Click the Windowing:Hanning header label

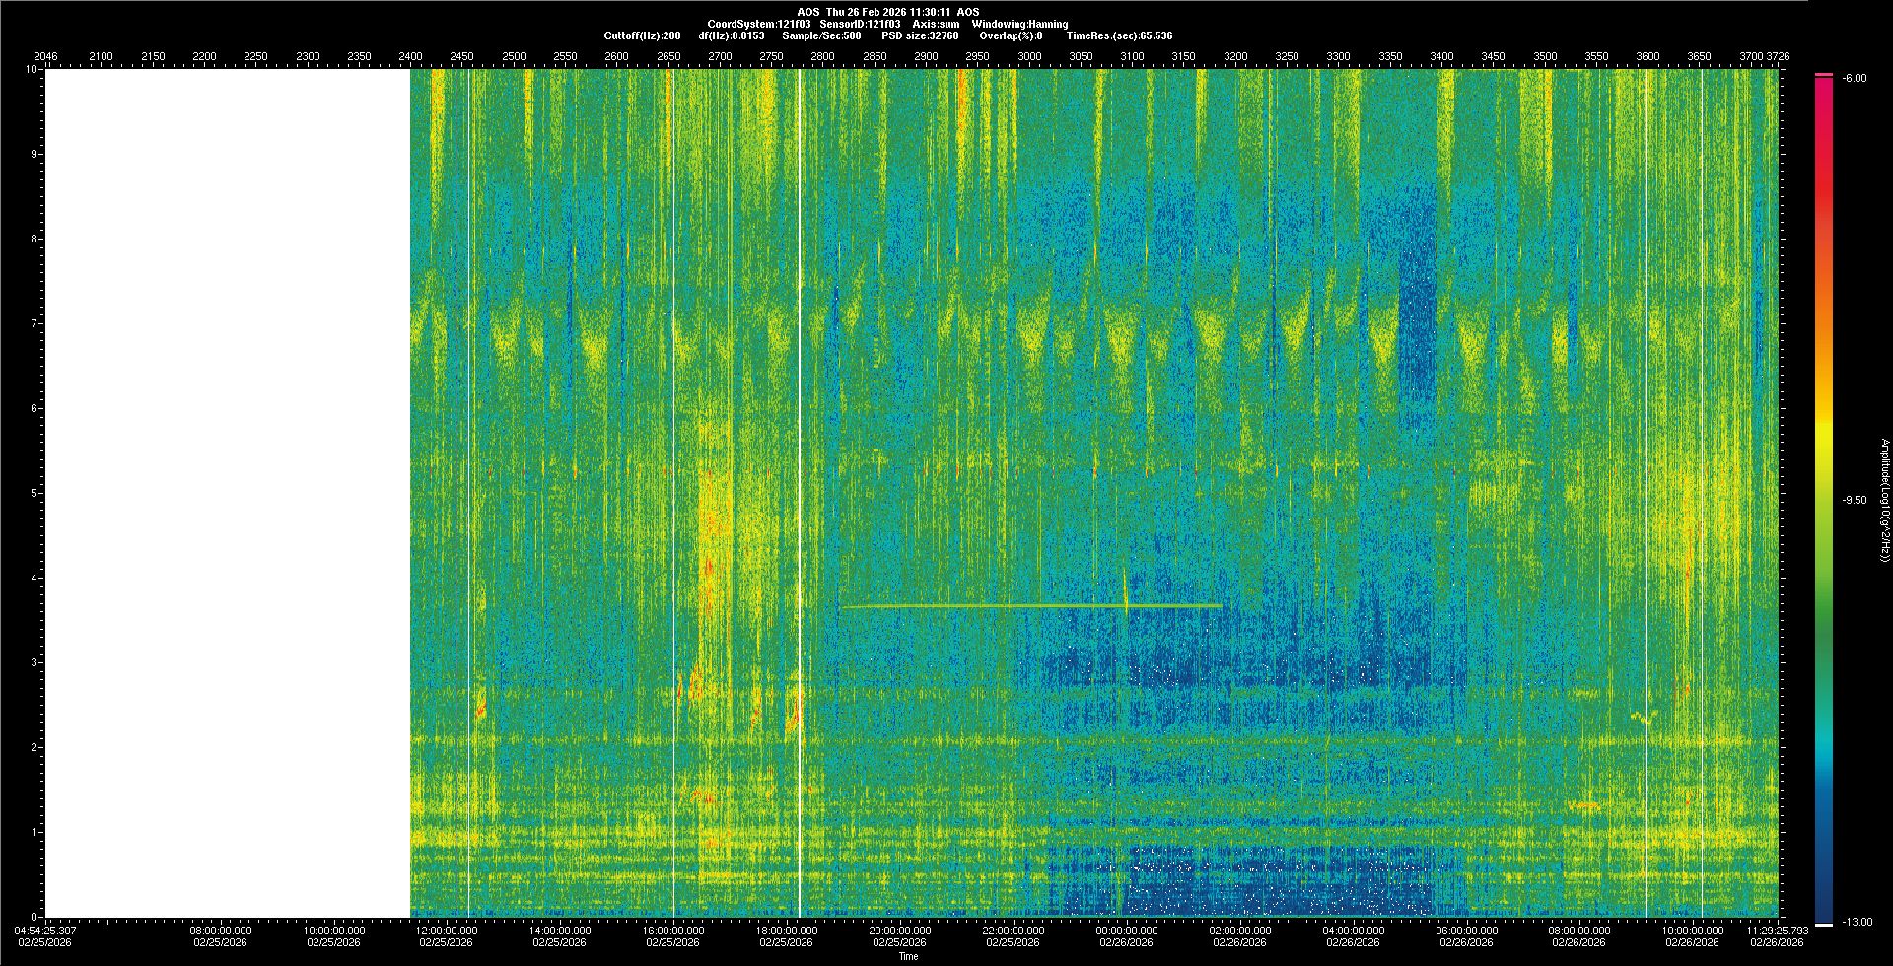point(1019,25)
